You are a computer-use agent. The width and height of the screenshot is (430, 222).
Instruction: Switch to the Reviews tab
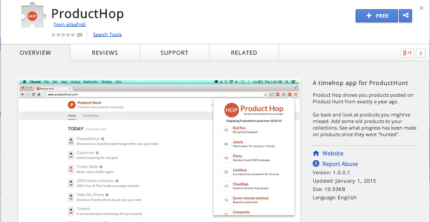(x=105, y=53)
